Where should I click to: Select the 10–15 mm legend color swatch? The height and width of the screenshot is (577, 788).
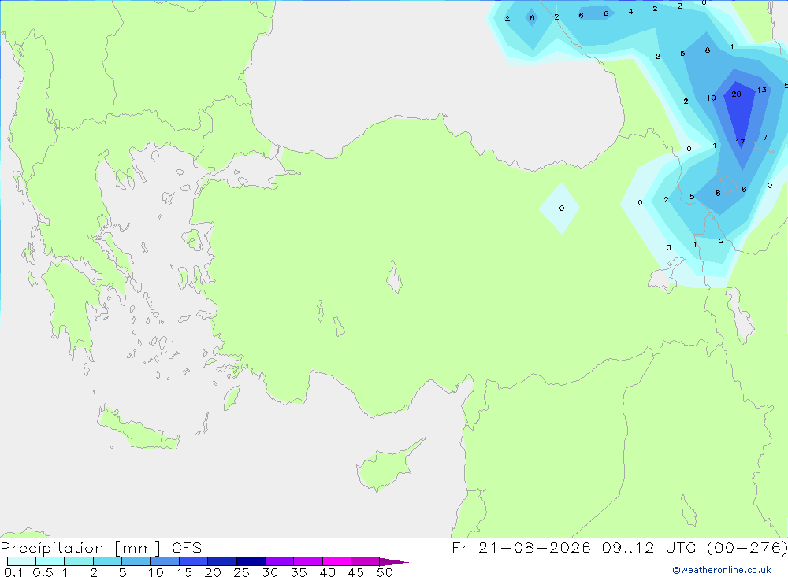[165, 561]
